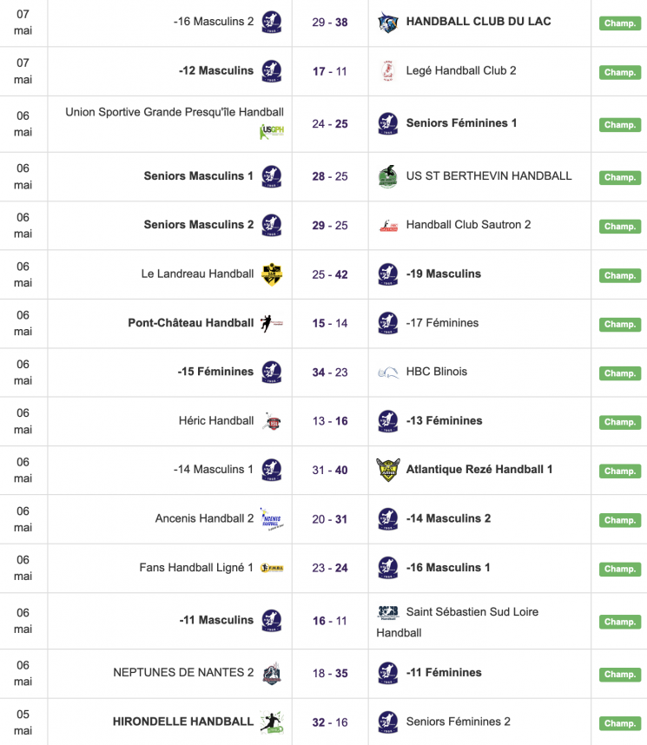647x745 pixels.
Task: Click the 28 - 25 match score
Action: (x=330, y=176)
